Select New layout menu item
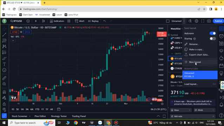Screen dimensions: 224x126 (x=200, y=62)
